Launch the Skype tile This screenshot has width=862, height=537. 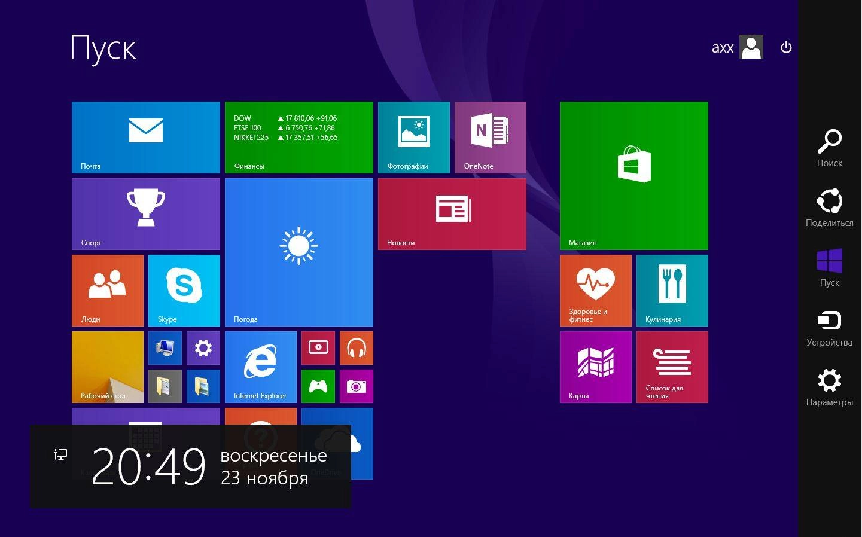[x=184, y=291]
